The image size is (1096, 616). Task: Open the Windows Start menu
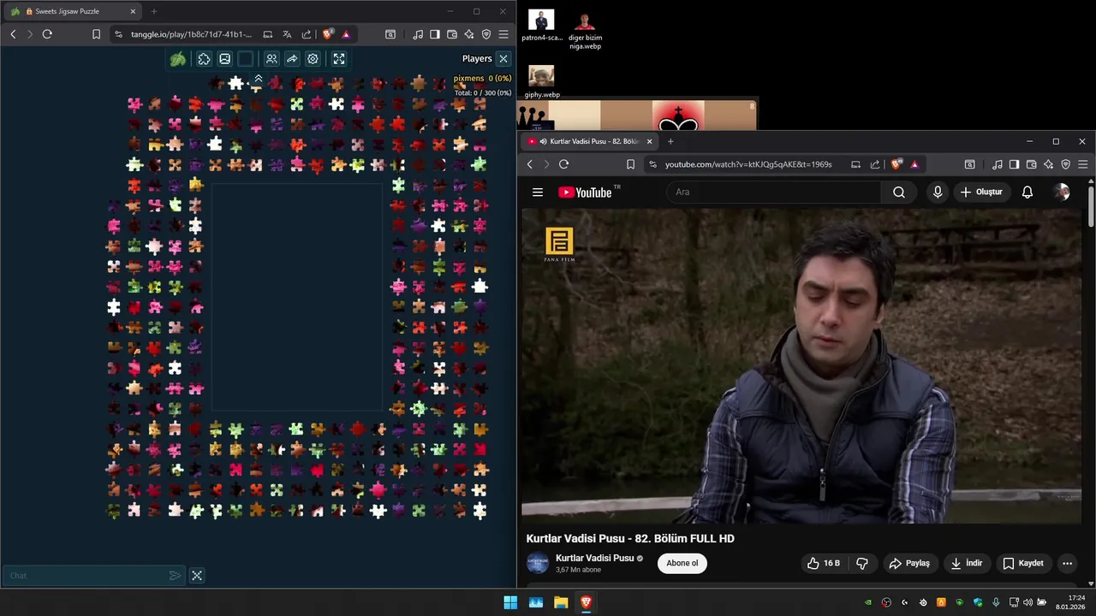510,602
